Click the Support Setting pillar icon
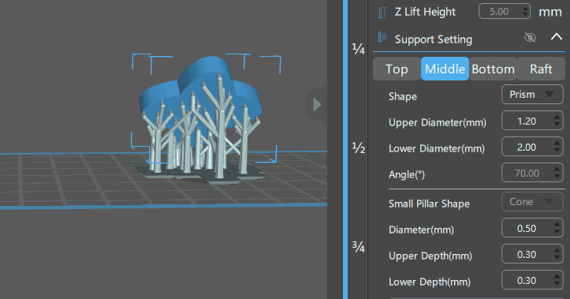 tap(382, 37)
